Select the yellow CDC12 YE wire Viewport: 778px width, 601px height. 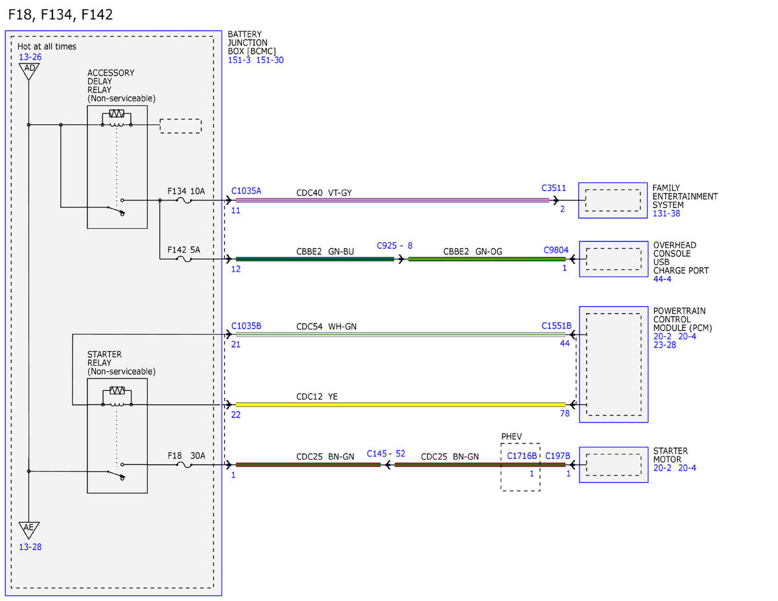[400, 405]
